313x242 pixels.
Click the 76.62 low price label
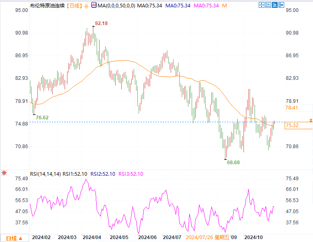click(42, 118)
